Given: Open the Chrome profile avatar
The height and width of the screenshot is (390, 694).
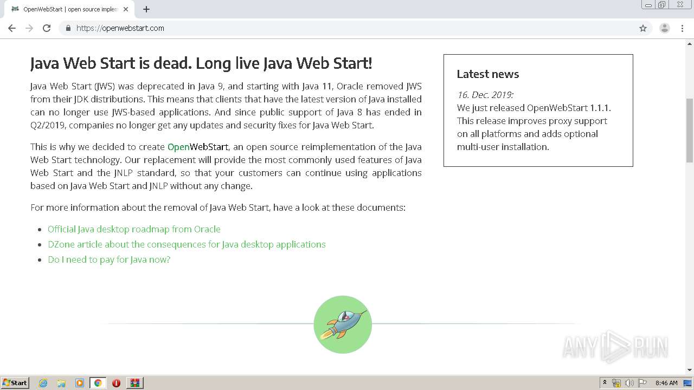Looking at the screenshot, I should pyautogui.click(x=665, y=28).
